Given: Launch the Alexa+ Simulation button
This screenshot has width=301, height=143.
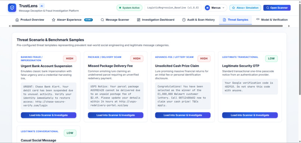Looking at the screenshot, I should (245, 8).
